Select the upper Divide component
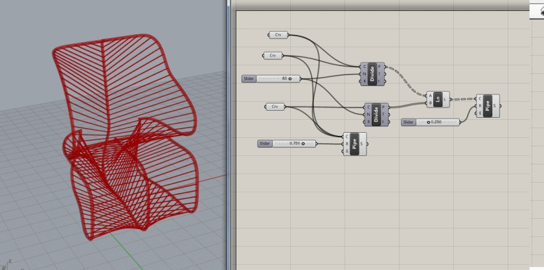544x270 pixels. [x=372, y=74]
